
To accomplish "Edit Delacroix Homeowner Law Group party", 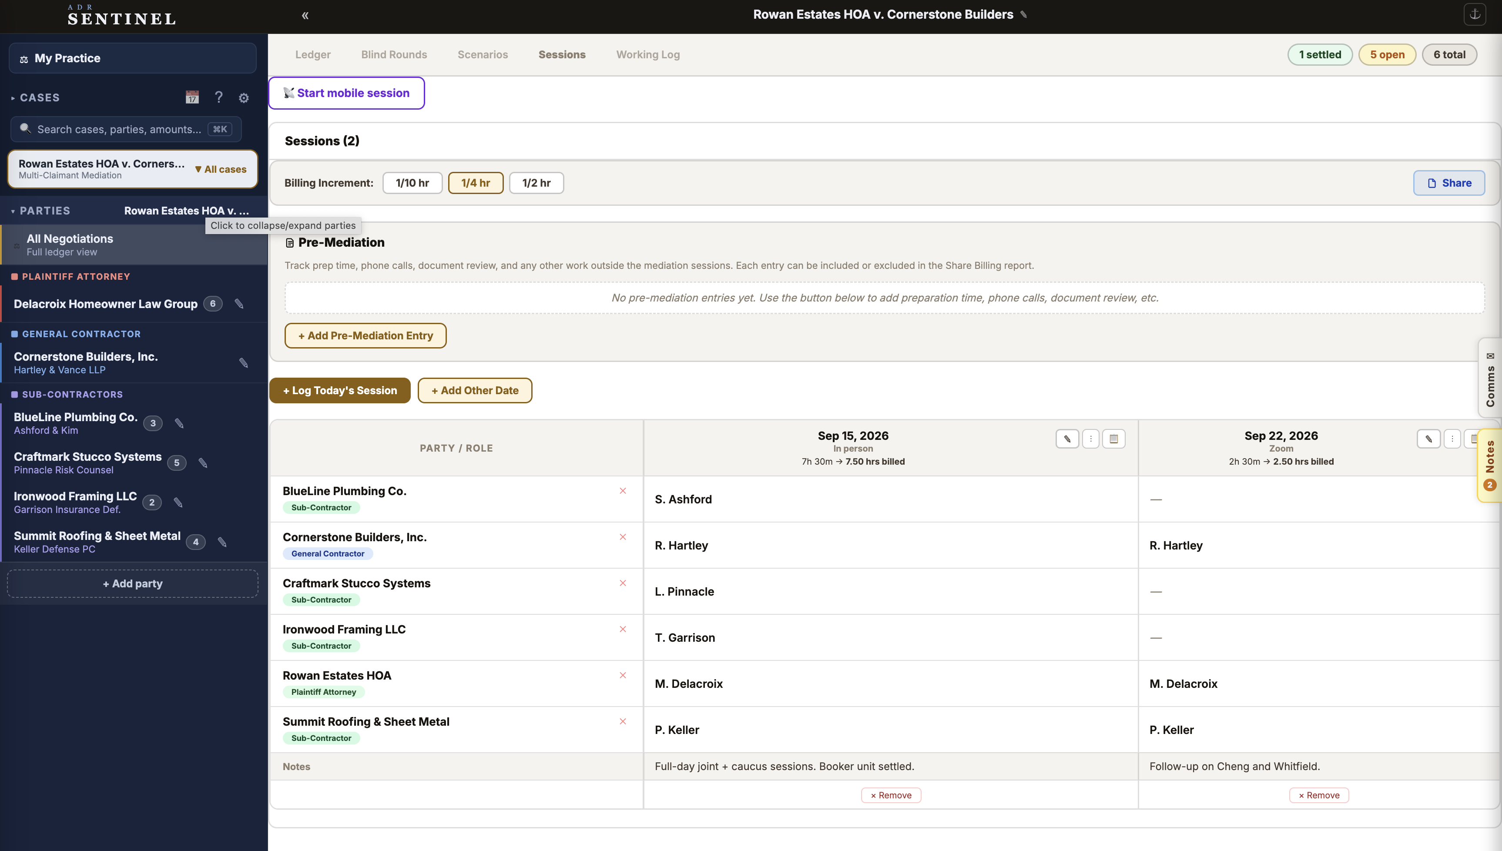I will [239, 303].
